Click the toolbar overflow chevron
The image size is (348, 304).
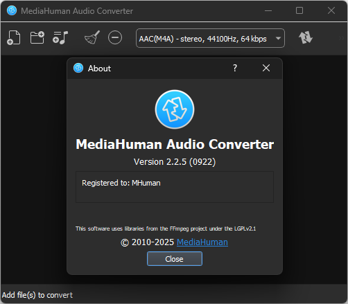coord(341,38)
